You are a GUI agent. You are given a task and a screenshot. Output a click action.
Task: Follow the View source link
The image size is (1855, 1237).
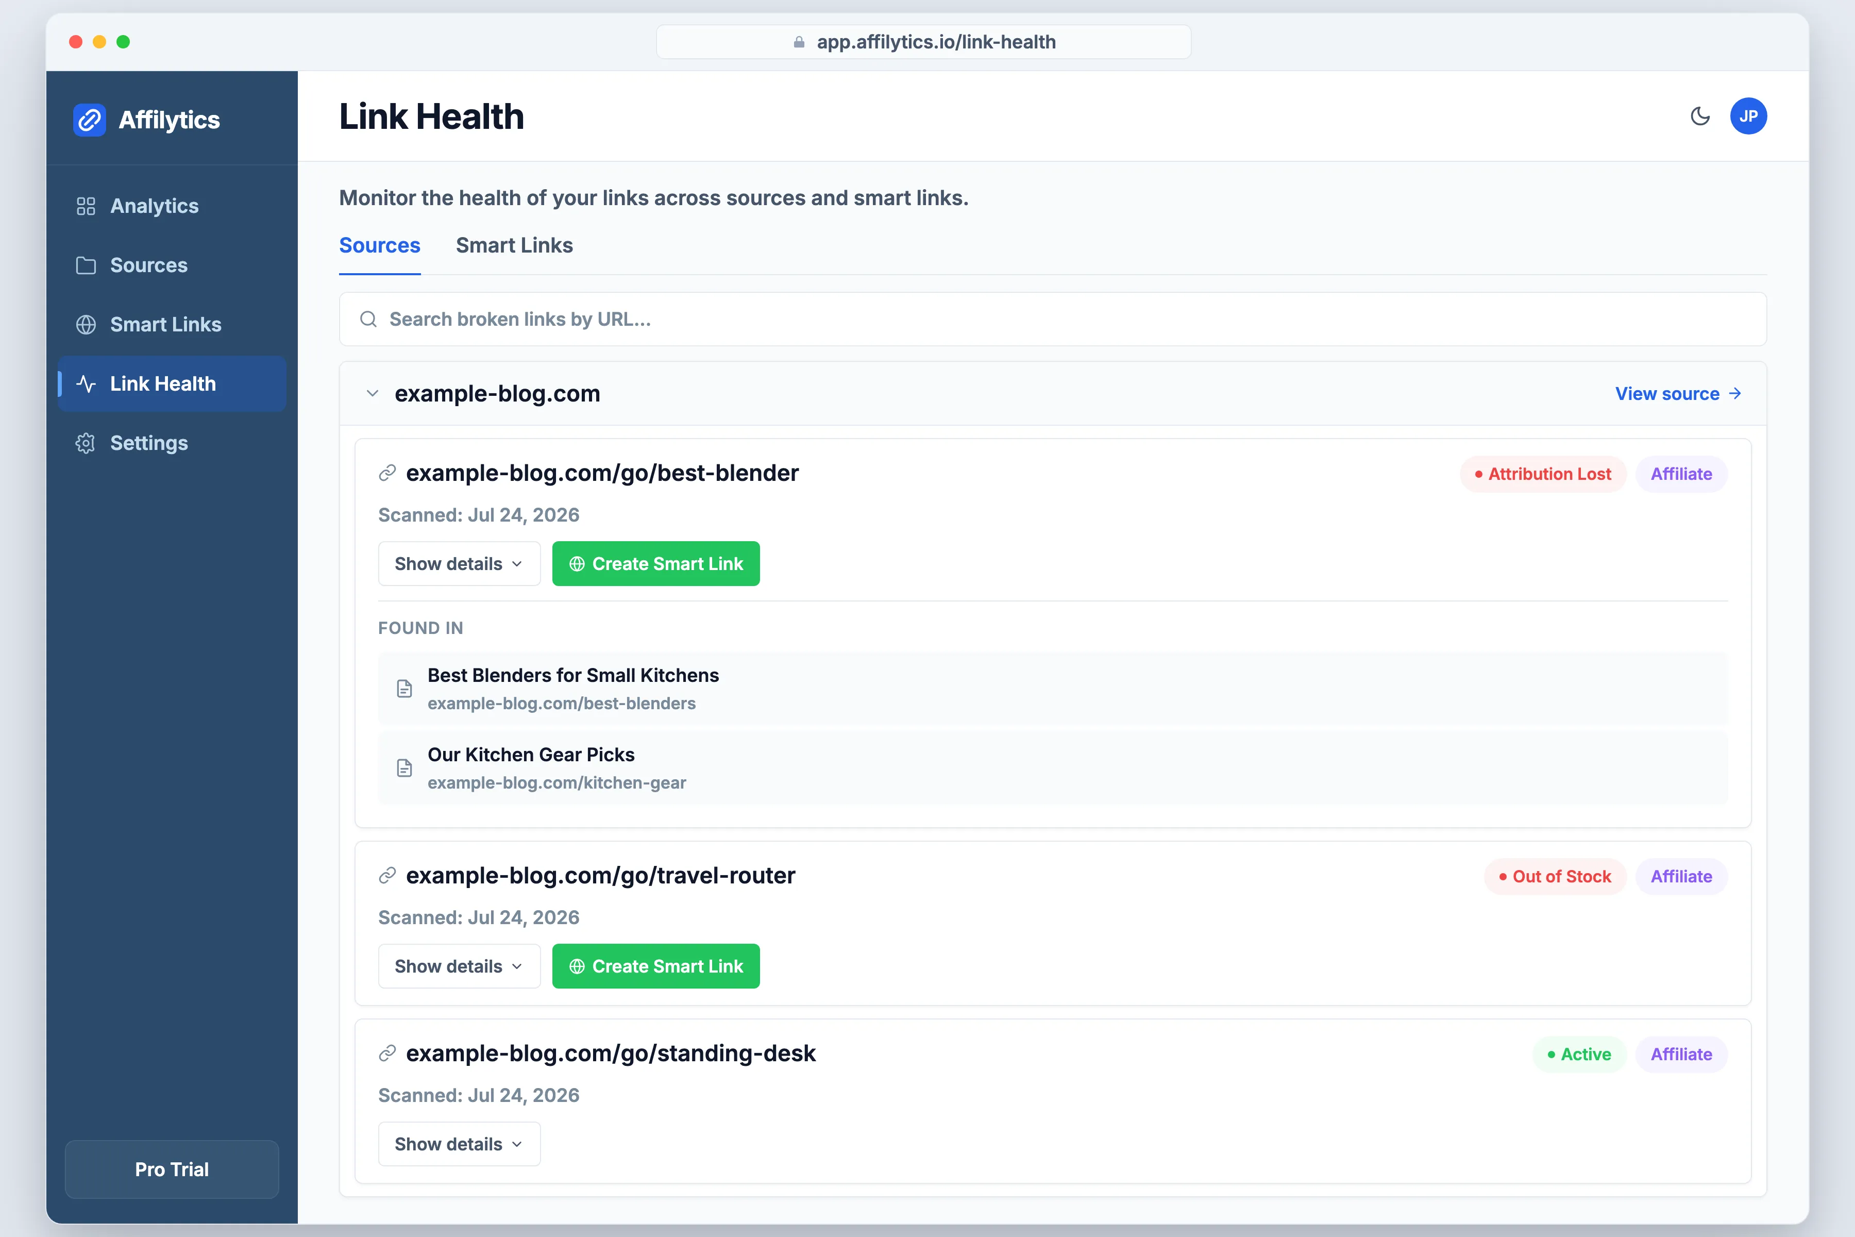coord(1678,394)
